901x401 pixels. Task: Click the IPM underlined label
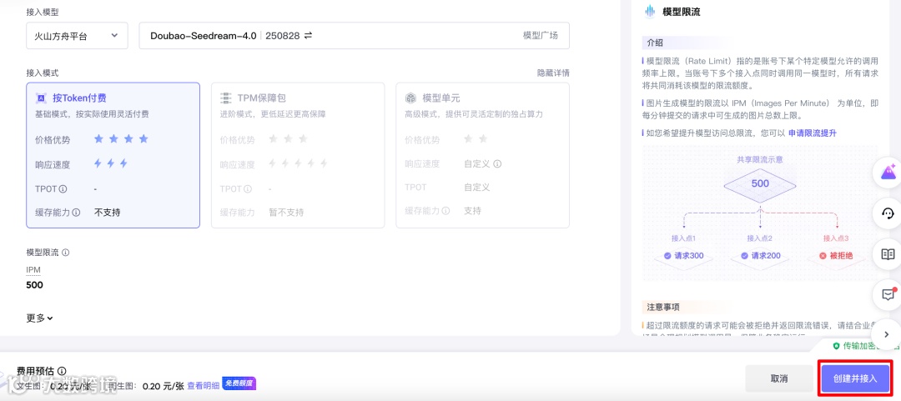point(33,270)
